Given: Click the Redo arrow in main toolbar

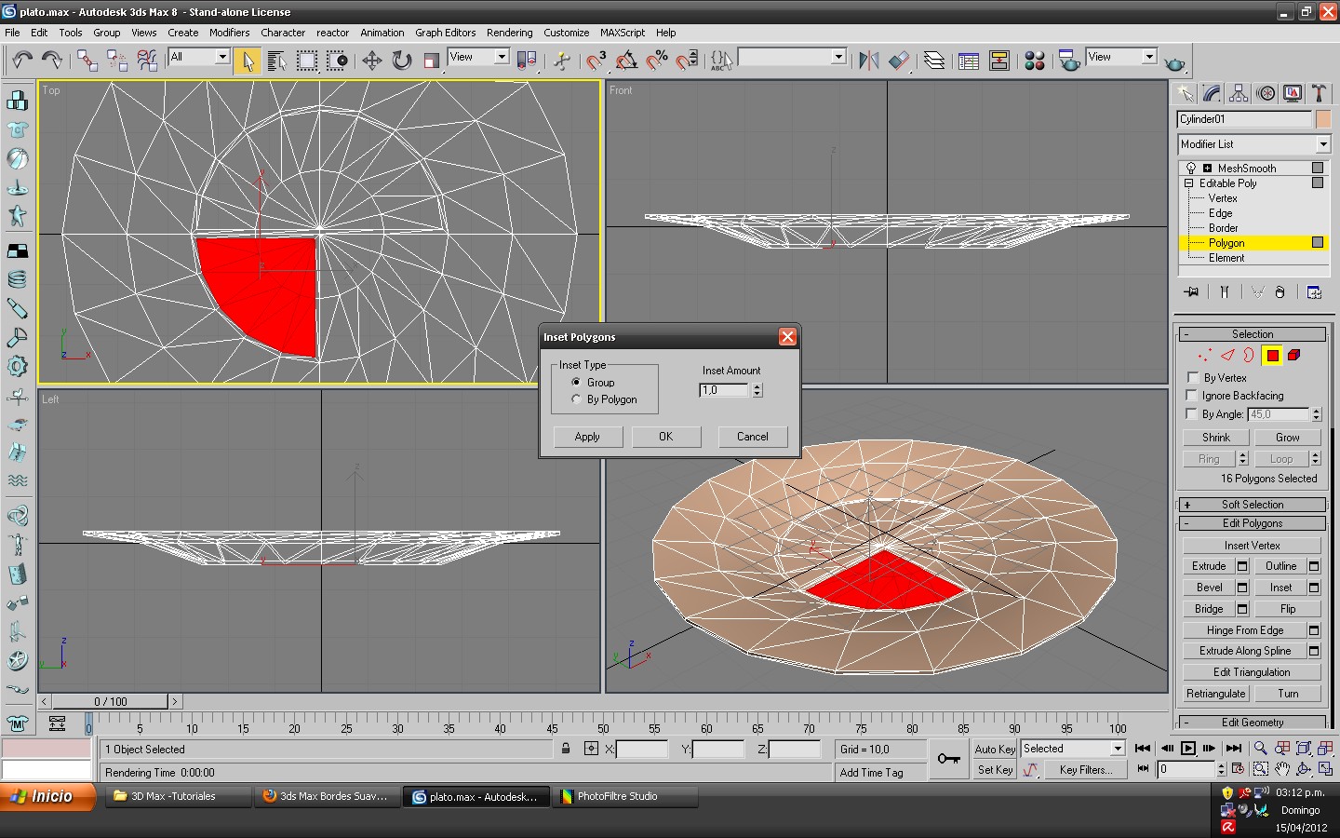Looking at the screenshot, I should click(52, 61).
